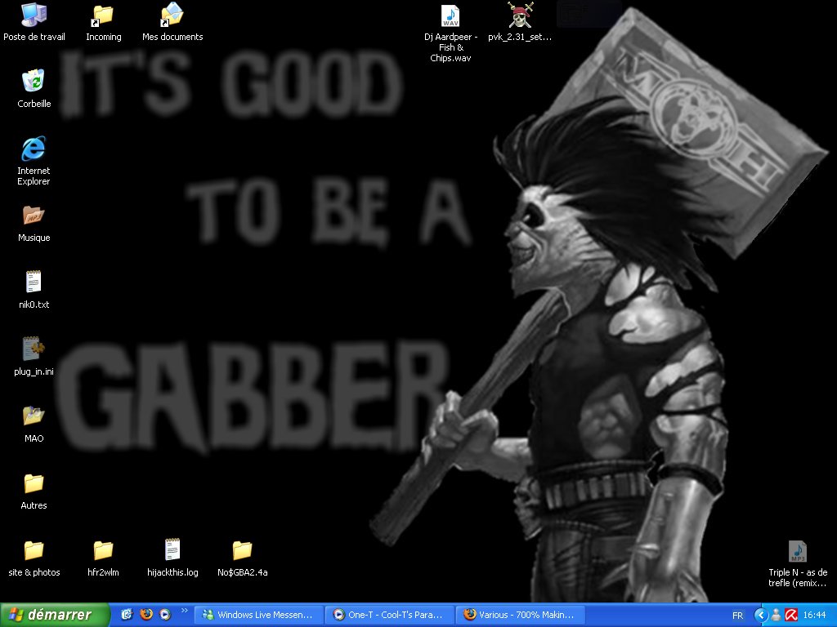Viewport: 837px width, 627px height.
Task: Launch Internet Explorer from desktop
Action: [x=34, y=161]
